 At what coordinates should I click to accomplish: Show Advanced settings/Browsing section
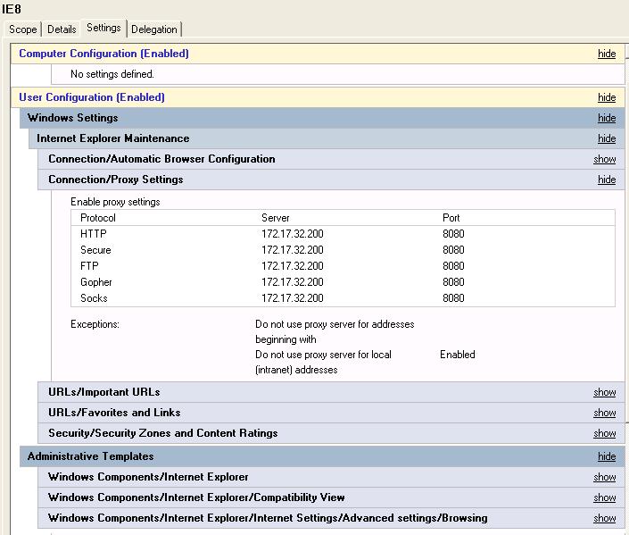[605, 518]
